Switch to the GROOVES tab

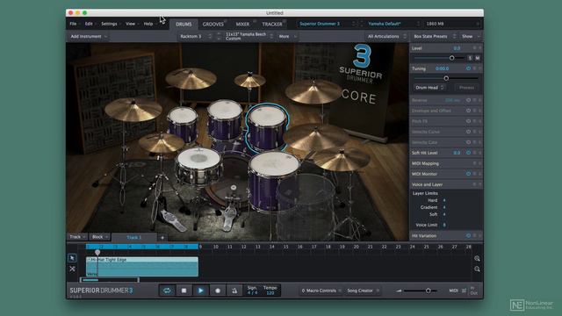(x=213, y=25)
